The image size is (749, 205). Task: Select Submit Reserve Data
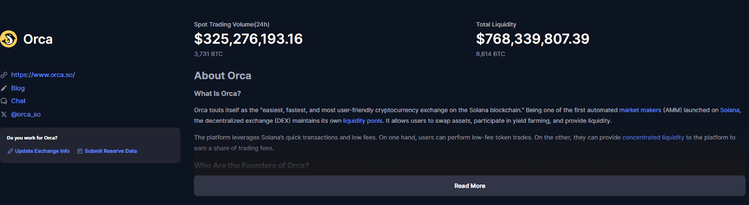(111, 151)
